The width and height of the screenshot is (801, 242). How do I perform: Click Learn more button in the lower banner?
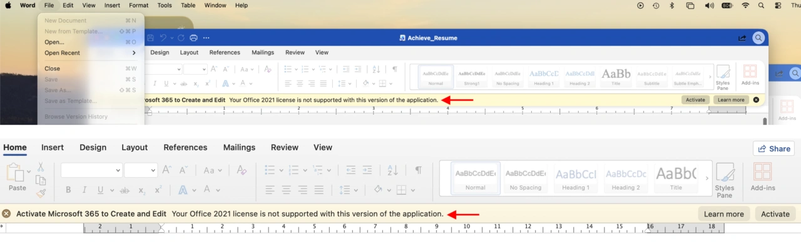(724, 214)
